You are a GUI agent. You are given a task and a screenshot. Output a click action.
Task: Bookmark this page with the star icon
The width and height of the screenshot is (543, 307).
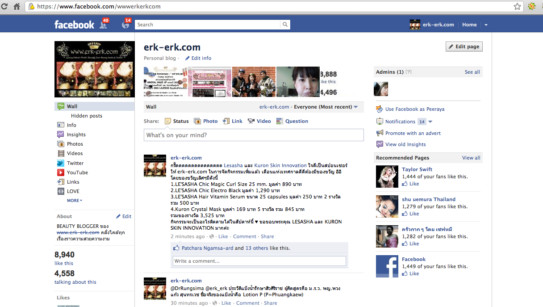point(518,7)
